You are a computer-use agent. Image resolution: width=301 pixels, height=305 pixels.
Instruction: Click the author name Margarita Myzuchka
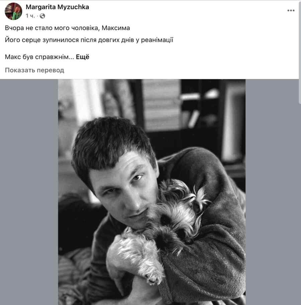tap(57, 7)
